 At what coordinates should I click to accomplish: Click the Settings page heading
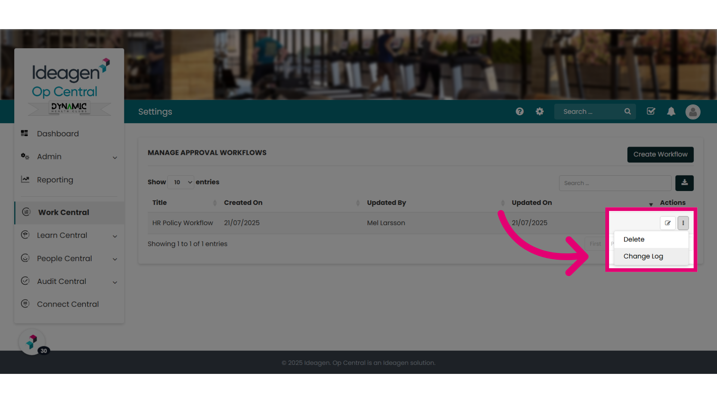pos(155,112)
